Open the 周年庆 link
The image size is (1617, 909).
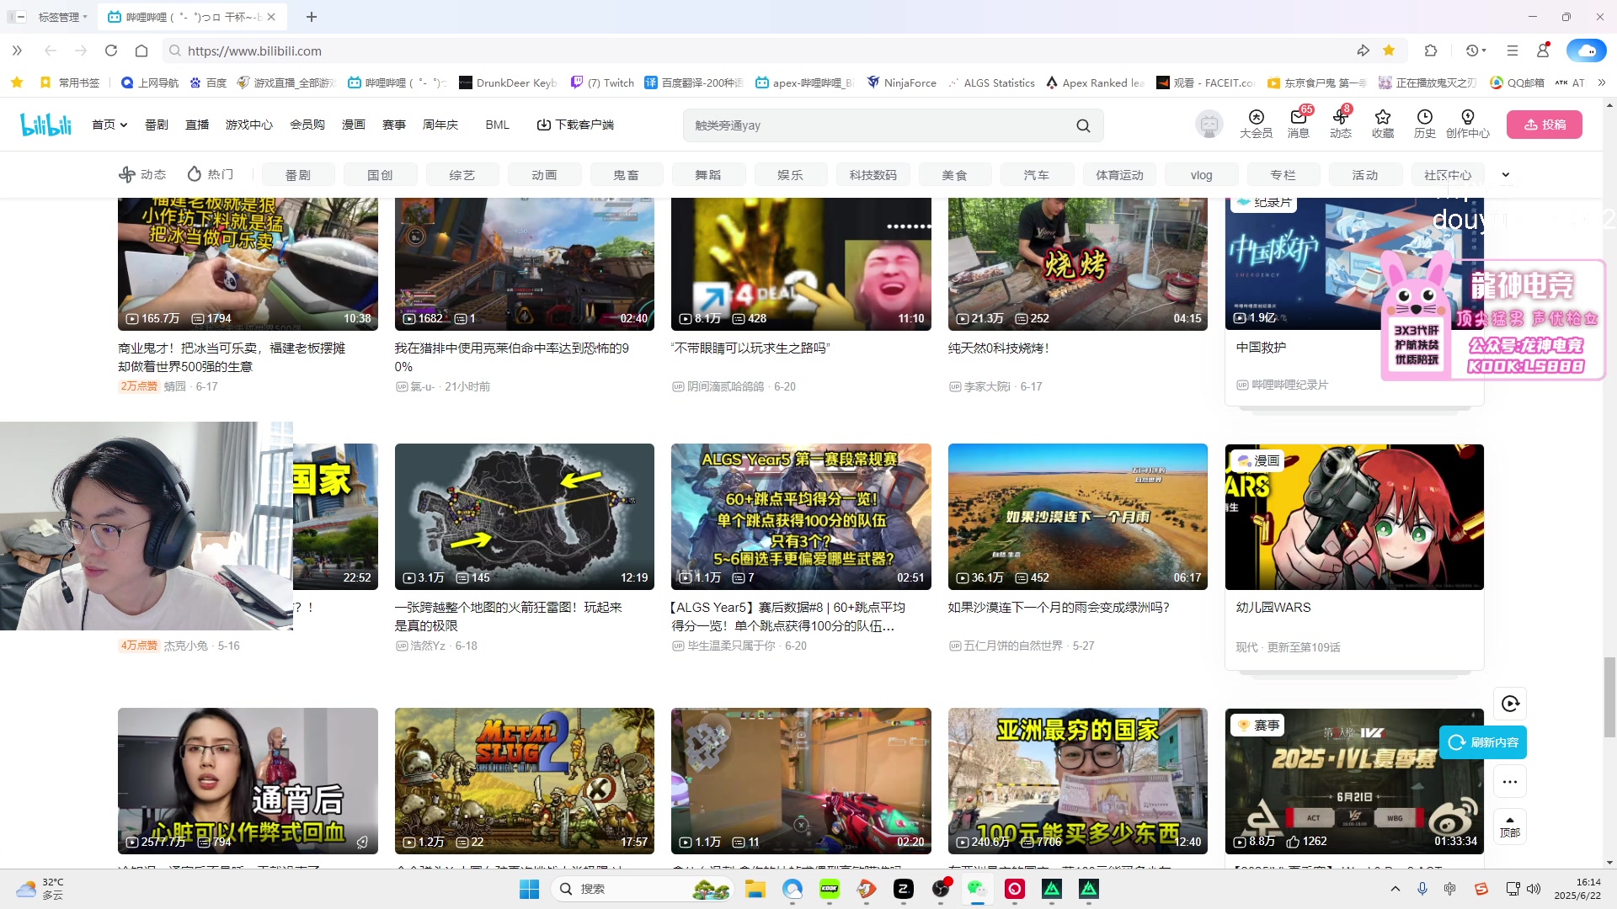(x=440, y=125)
